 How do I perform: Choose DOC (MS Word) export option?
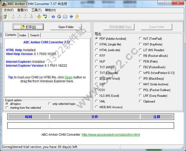point(97,78)
